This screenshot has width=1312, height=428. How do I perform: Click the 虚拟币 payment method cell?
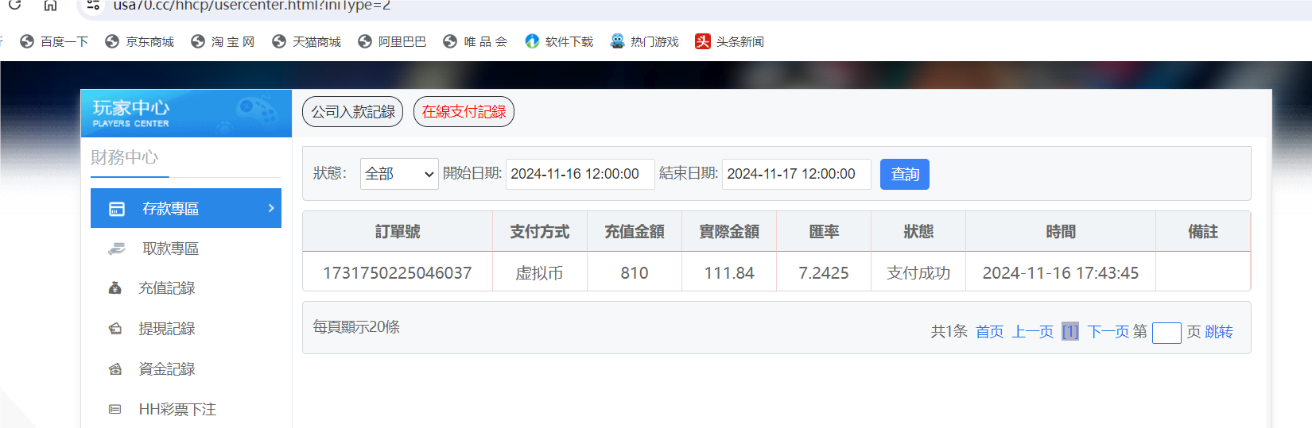(540, 272)
